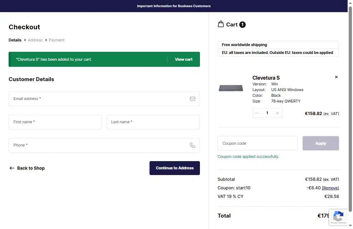The width and height of the screenshot is (353, 229).
Task: Click the -€8.40 coupon discount amount
Action: point(313,188)
